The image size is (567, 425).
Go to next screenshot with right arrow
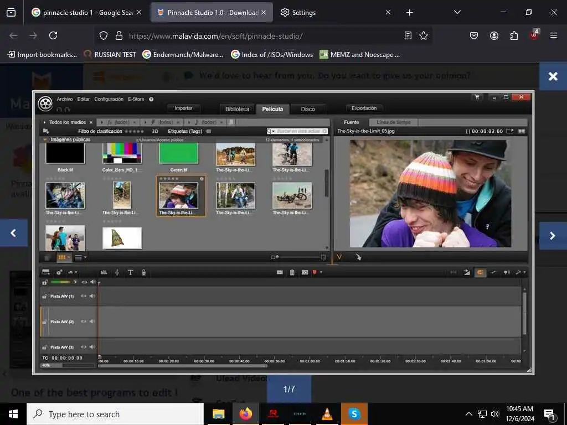click(553, 236)
